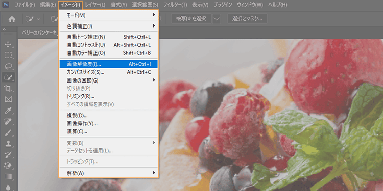This screenshot has width=383, height=191.
Task: Select the Spot Healing Brush tool
Action: [8, 121]
